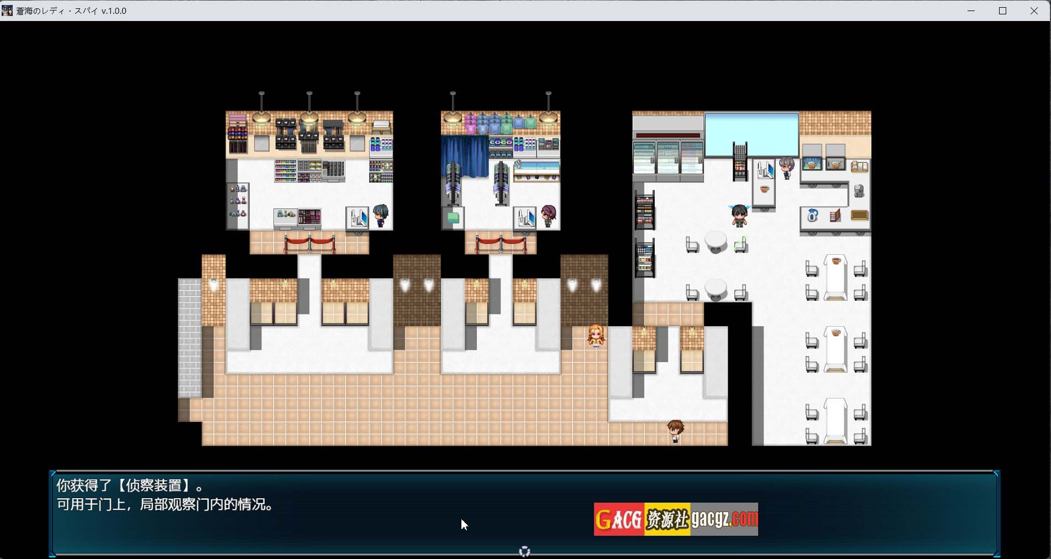Click the GACG gacgz.com watermark banner
1051x559 pixels.
tap(675, 519)
